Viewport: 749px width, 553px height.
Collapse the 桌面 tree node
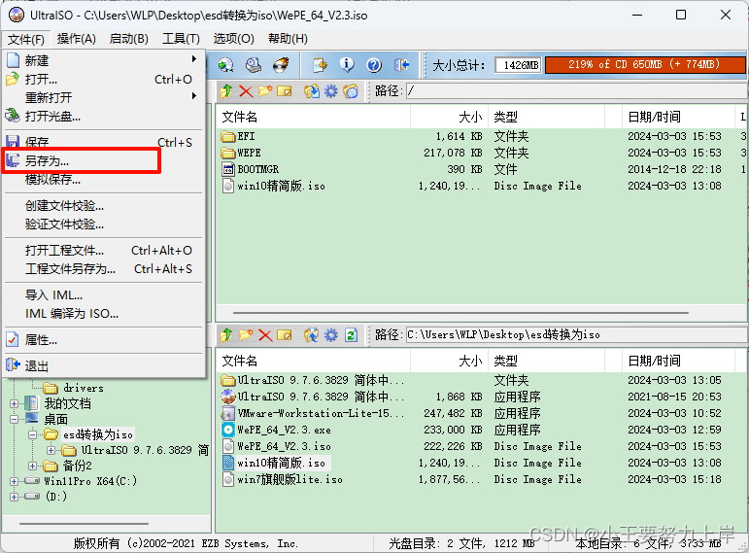pyautogui.click(x=14, y=420)
